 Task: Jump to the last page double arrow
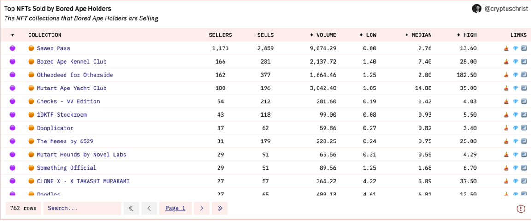pos(219,208)
